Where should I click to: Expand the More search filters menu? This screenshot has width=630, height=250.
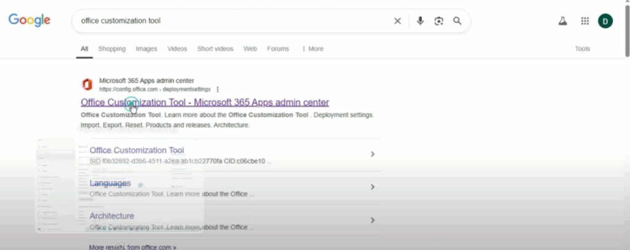coord(312,49)
